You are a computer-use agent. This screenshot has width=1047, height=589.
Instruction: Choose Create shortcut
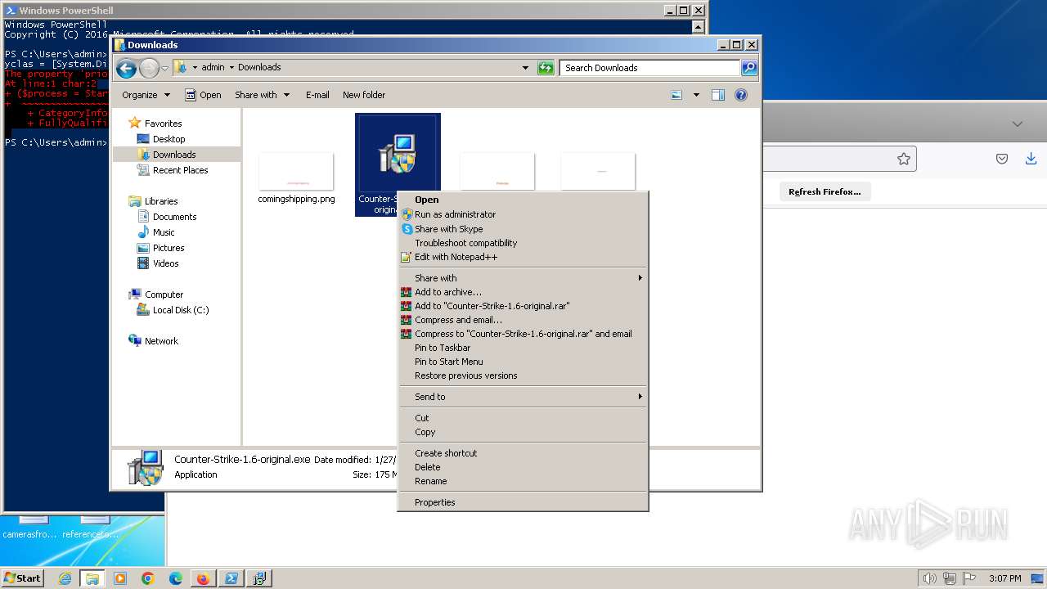click(x=523, y=453)
